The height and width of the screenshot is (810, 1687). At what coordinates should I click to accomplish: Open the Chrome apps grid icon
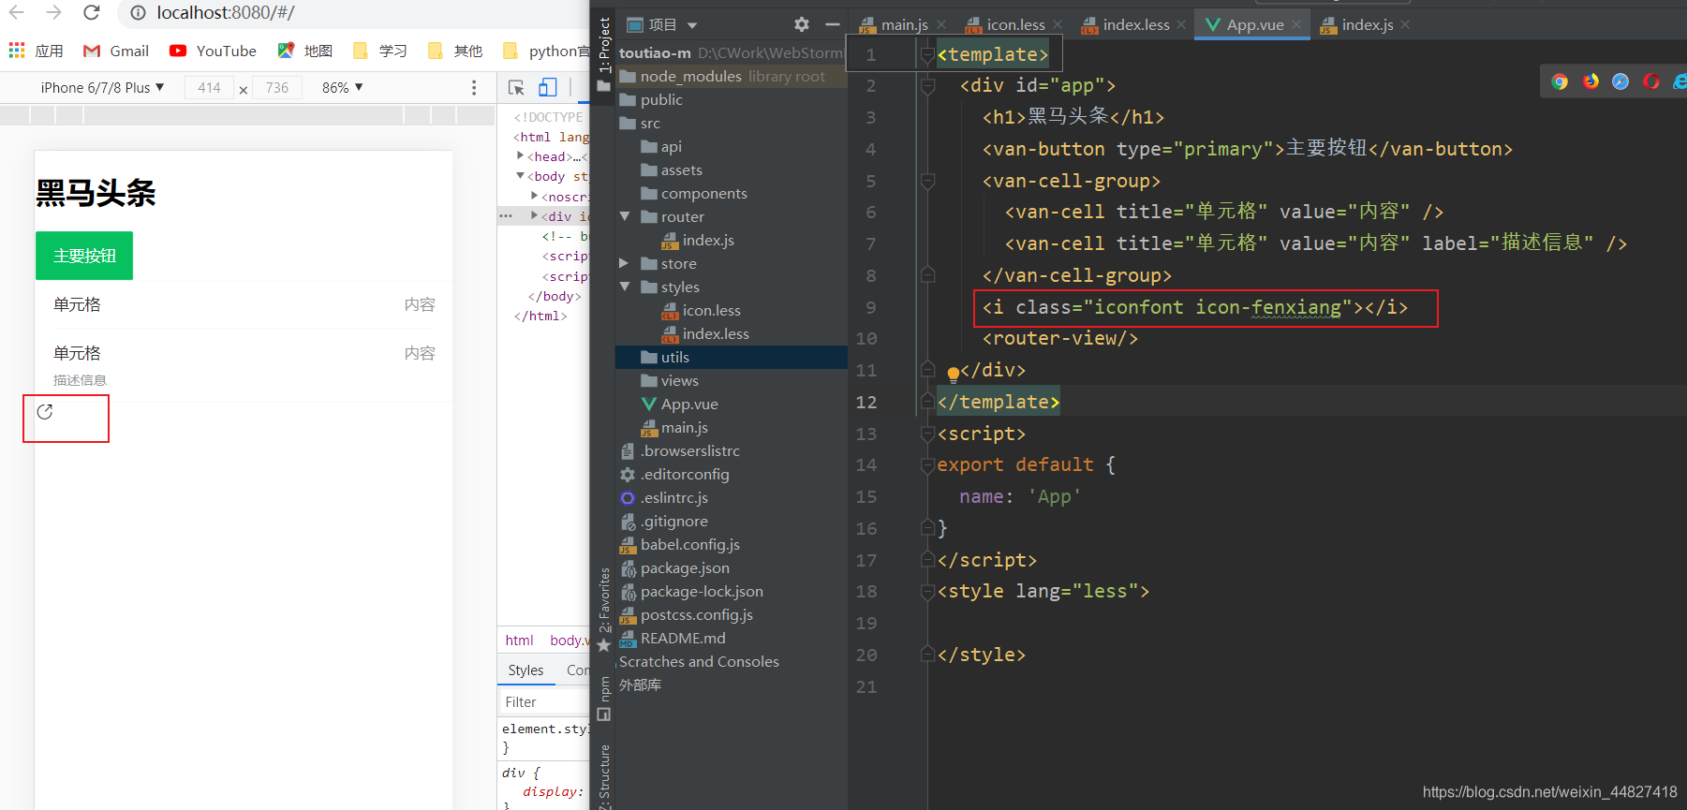[17, 51]
